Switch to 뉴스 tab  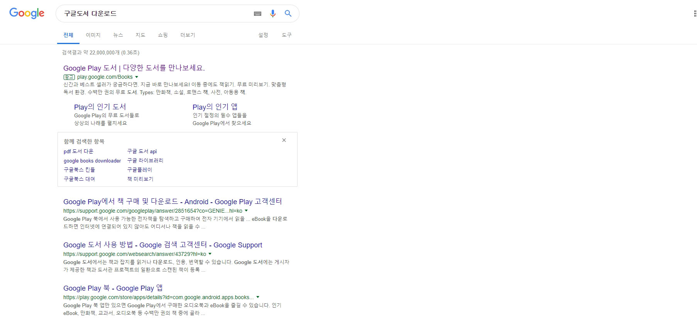[x=118, y=35]
